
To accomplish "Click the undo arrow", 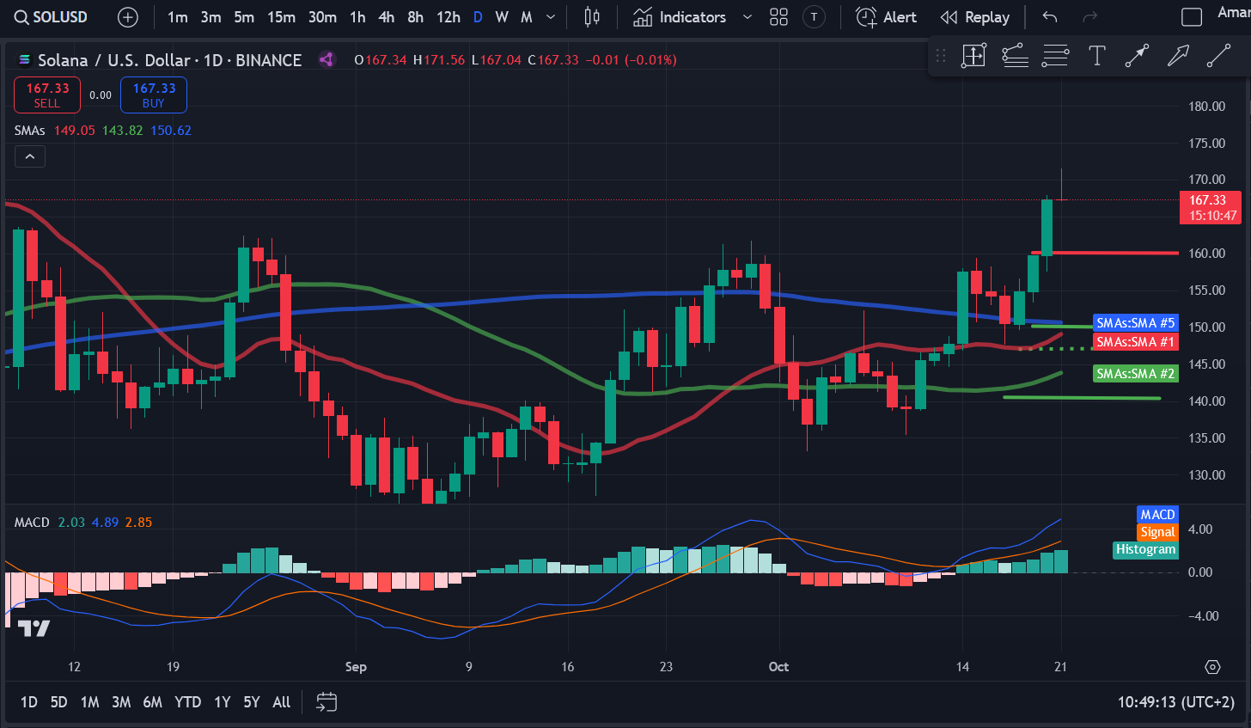I will (1050, 17).
